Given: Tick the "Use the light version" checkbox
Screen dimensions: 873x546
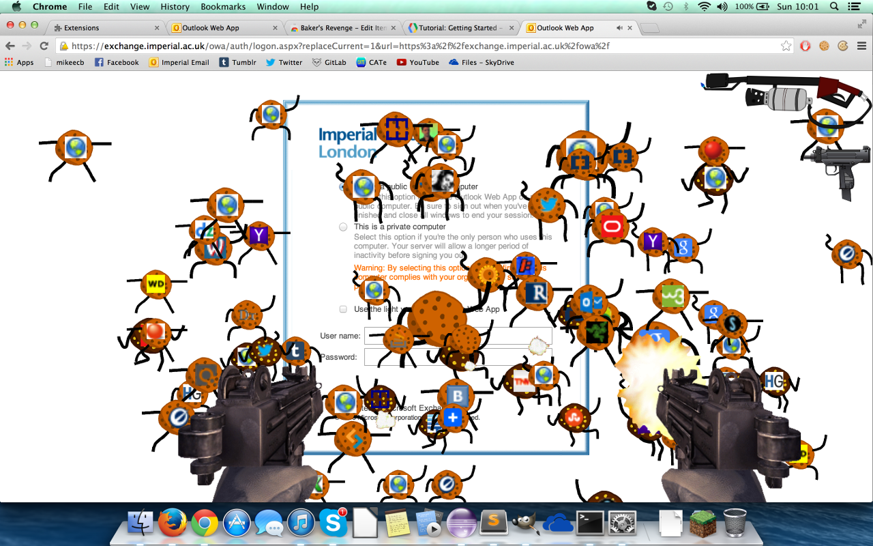Looking at the screenshot, I should [x=343, y=309].
